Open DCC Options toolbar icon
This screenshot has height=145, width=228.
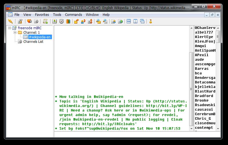click(x=90, y=21)
